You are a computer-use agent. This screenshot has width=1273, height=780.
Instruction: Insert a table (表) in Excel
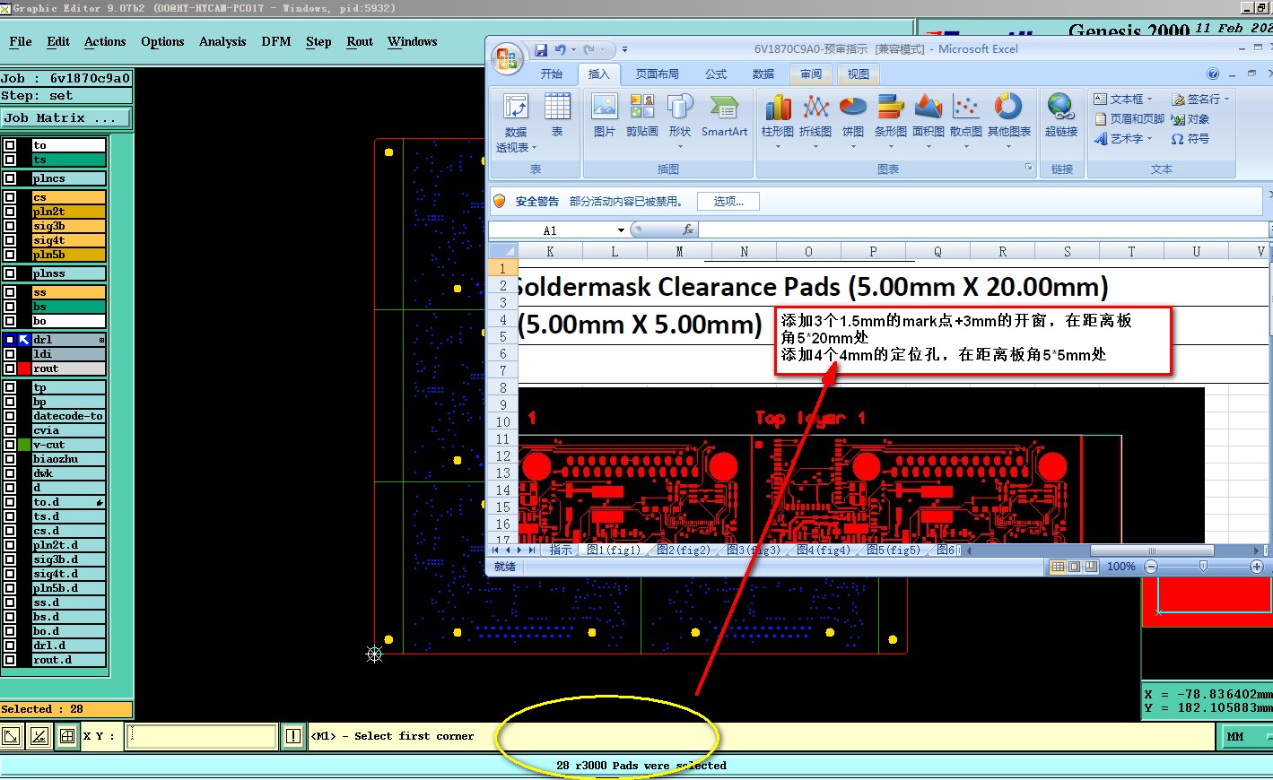(x=557, y=116)
